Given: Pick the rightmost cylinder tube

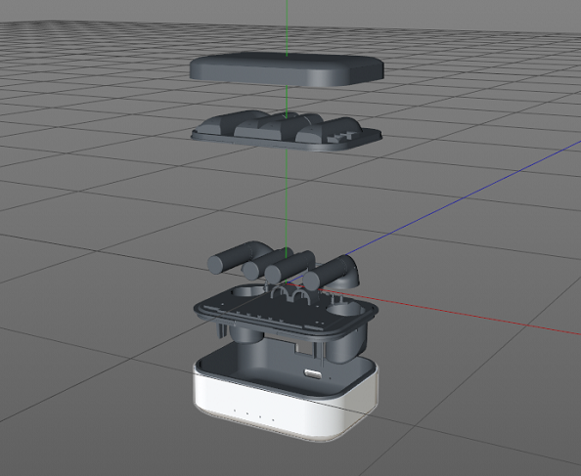Looking at the screenshot, I should click(x=326, y=273).
